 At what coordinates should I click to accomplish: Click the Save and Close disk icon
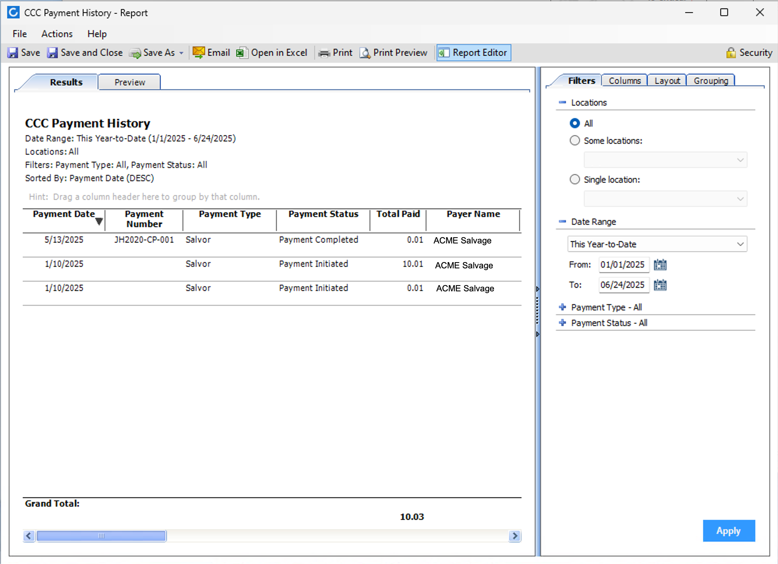point(53,53)
